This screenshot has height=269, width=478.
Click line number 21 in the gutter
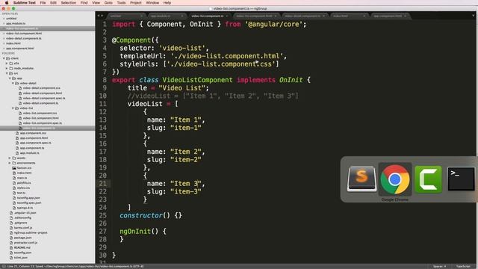(103, 184)
